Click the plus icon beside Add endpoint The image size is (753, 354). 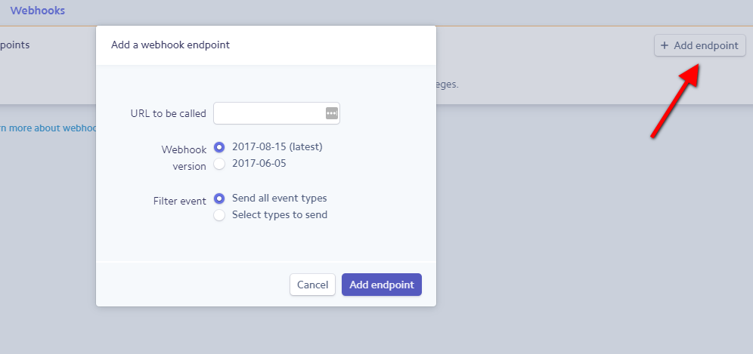tap(665, 45)
